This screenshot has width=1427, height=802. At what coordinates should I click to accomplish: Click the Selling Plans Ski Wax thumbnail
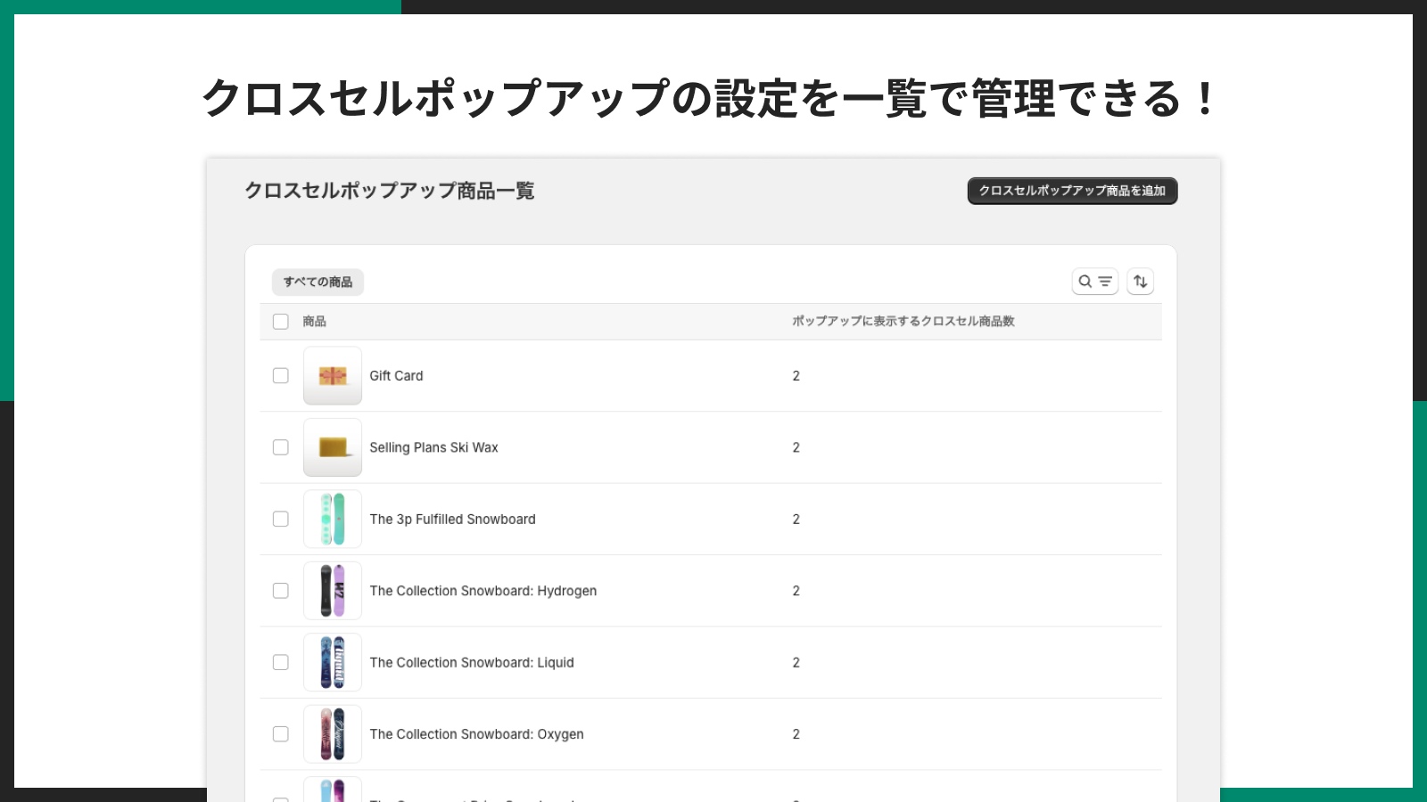(x=333, y=447)
